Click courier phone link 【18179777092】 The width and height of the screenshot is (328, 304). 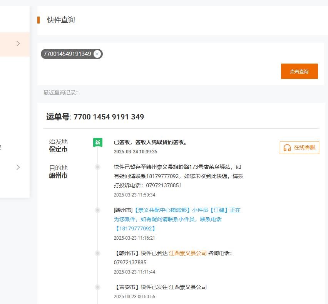135,228
